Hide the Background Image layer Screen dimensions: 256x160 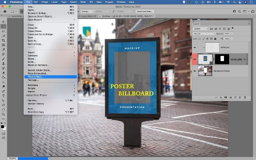(195, 71)
